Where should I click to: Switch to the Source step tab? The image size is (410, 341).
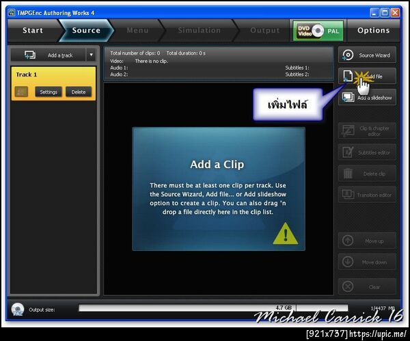86,30
